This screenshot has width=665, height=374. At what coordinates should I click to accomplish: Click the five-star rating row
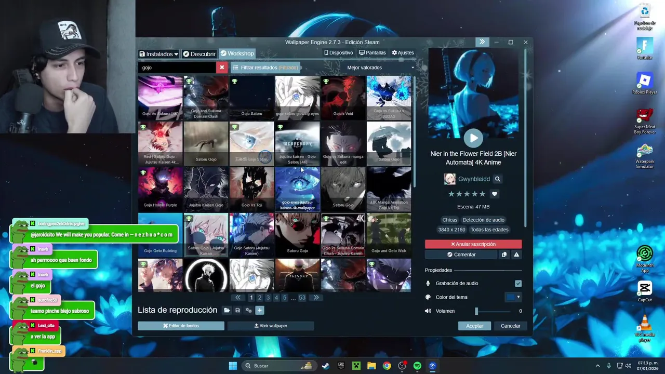coord(467,194)
